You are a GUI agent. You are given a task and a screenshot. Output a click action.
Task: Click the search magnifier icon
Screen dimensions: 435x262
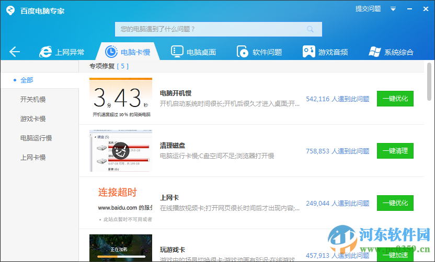310,29
